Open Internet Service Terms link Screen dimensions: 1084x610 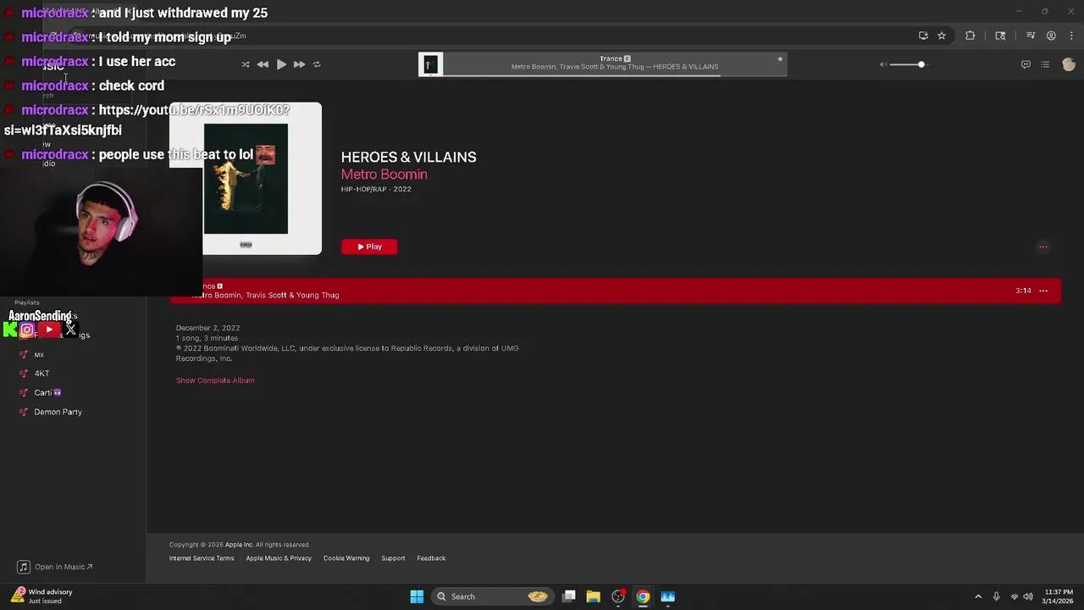click(x=202, y=558)
